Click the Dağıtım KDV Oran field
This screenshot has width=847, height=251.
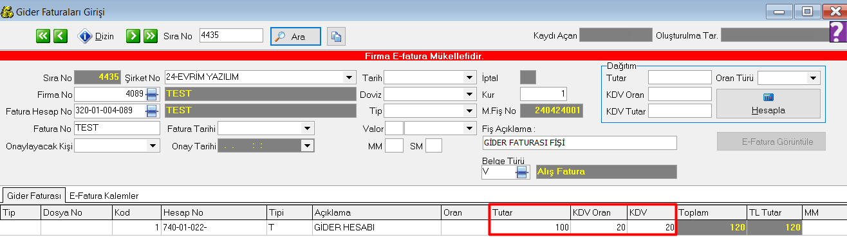click(x=680, y=95)
